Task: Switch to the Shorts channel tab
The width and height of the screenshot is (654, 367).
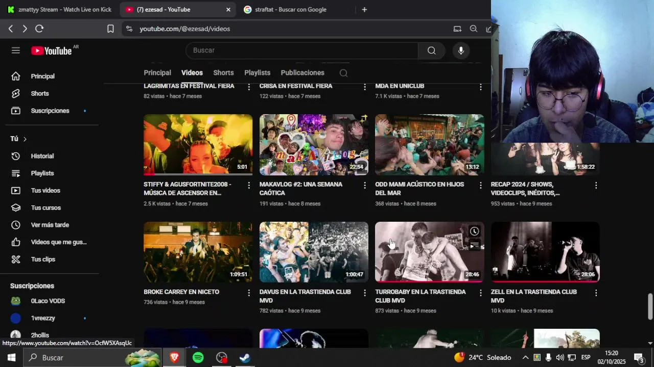Action: tap(223, 73)
